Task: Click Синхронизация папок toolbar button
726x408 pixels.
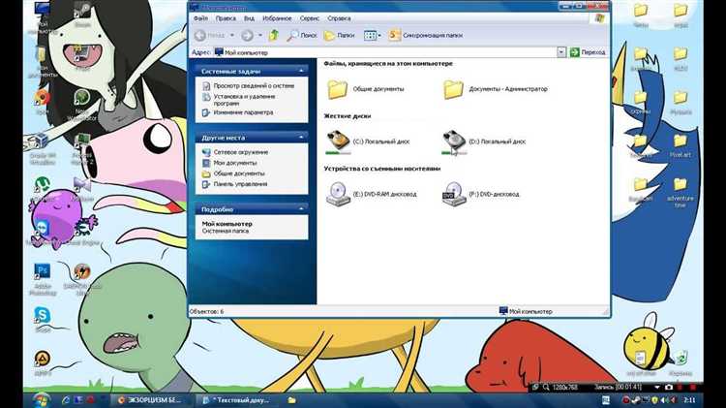Action: click(x=426, y=35)
